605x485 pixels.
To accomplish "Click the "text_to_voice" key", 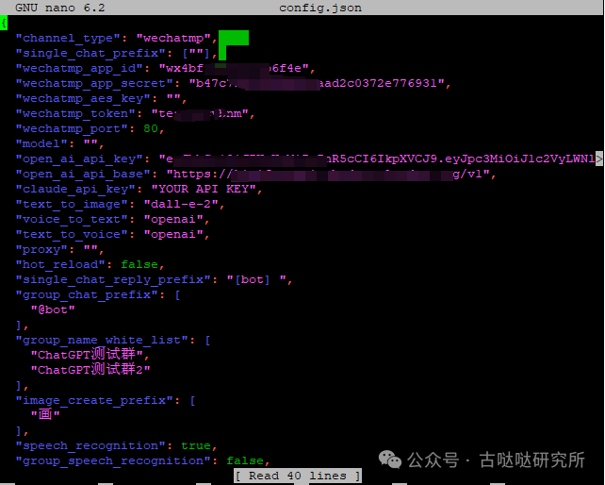I will coord(72,234).
